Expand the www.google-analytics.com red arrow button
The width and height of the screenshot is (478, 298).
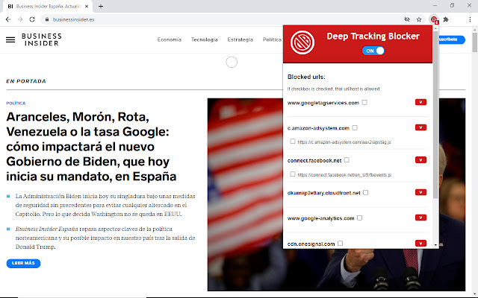tap(420, 218)
